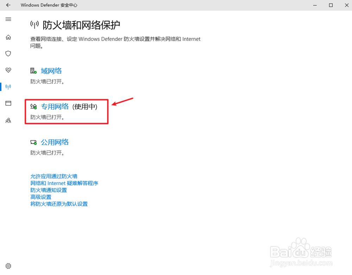Open the hamburger navigation menu

click(8, 19)
